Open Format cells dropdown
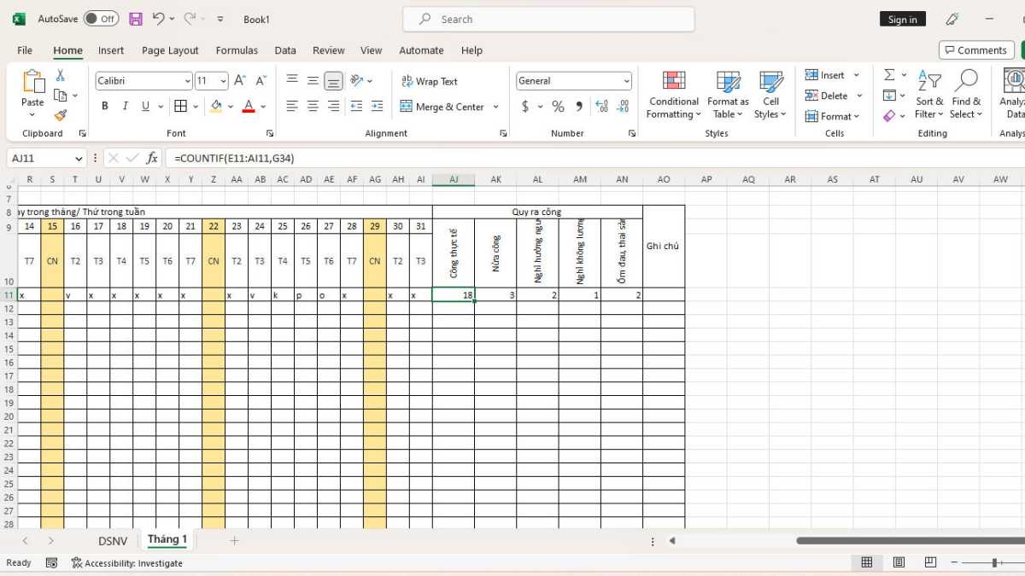 coord(833,116)
